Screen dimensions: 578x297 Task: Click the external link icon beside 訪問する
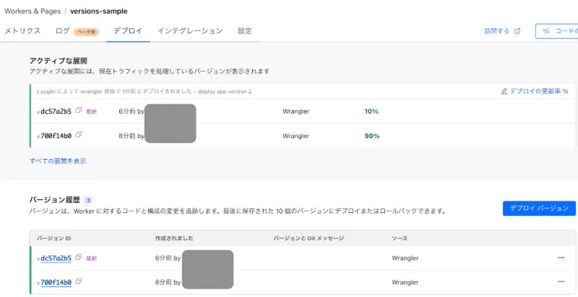coord(517,31)
